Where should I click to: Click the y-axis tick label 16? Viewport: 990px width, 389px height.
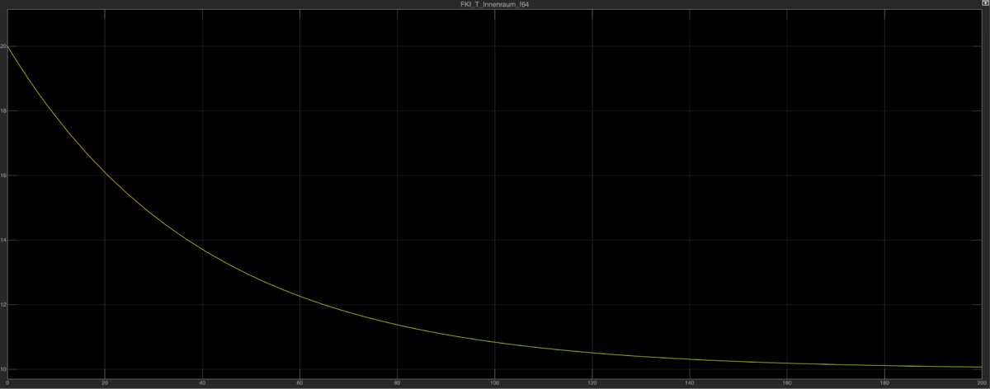point(3,176)
